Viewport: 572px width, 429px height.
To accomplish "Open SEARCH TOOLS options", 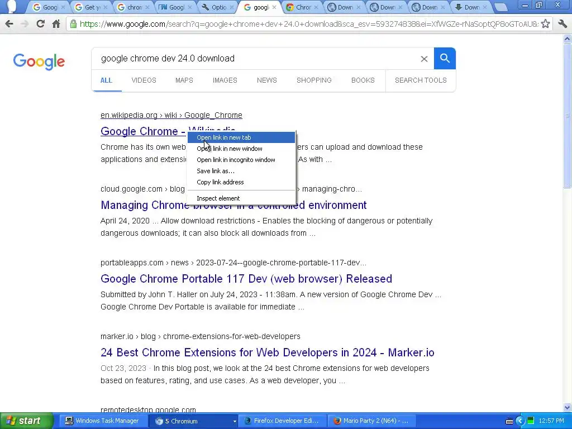I will pyautogui.click(x=421, y=80).
